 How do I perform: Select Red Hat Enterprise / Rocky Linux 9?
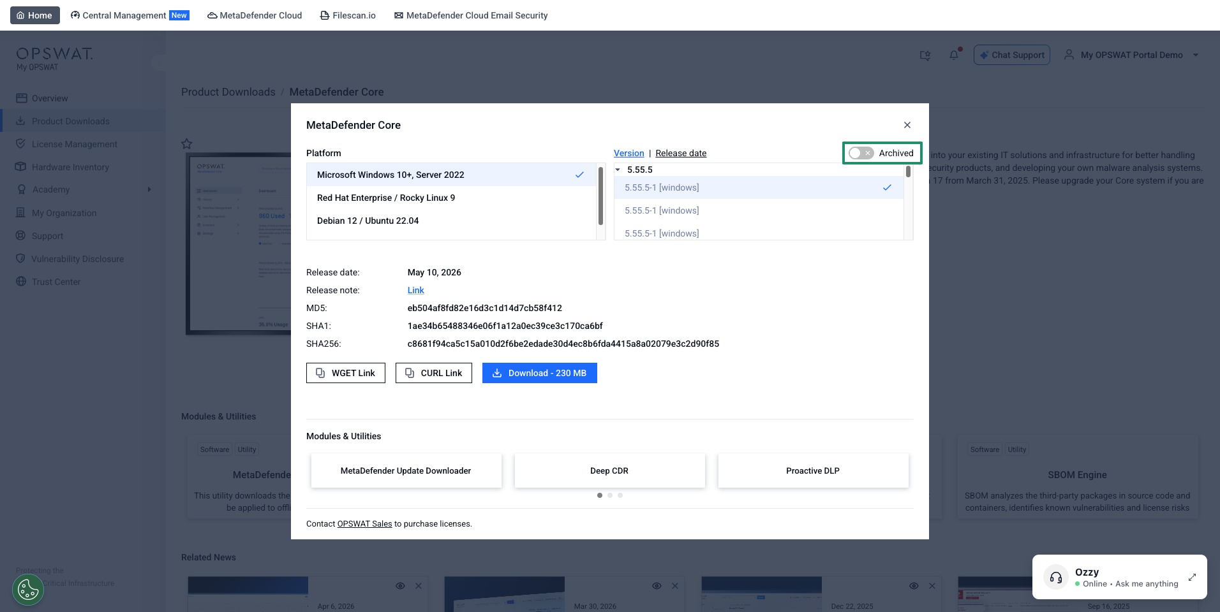451,198
